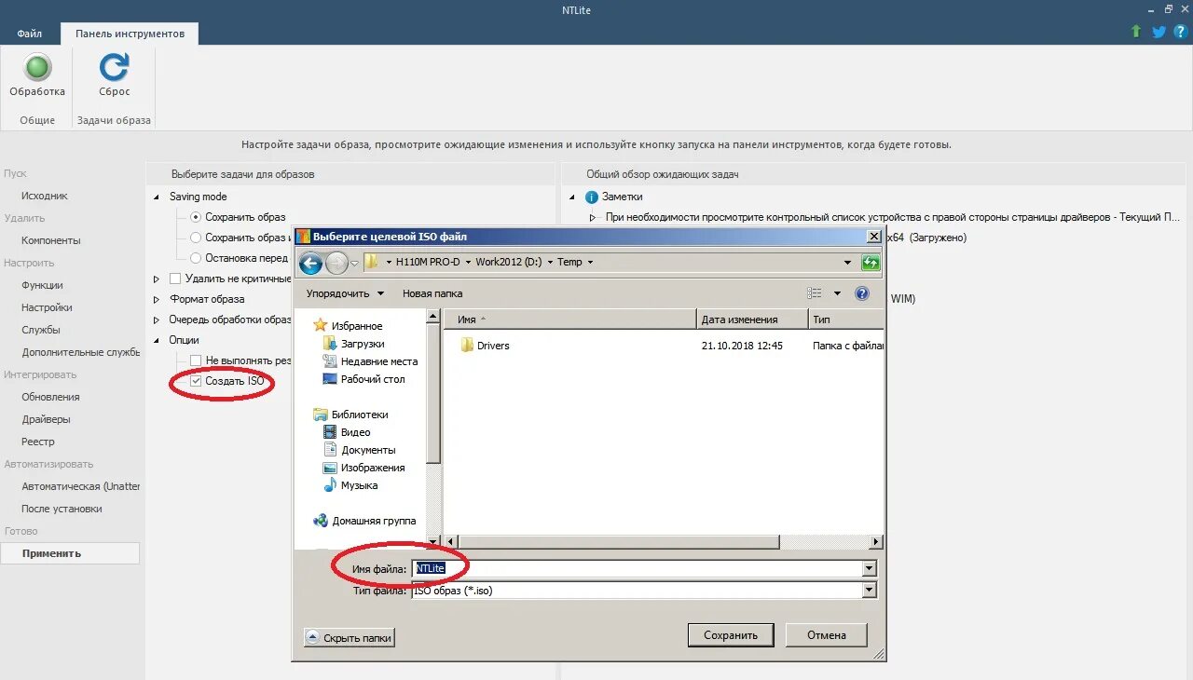Viewport: 1193px width, 680px height.
Task: Open the Музыка library
Action: click(x=359, y=485)
